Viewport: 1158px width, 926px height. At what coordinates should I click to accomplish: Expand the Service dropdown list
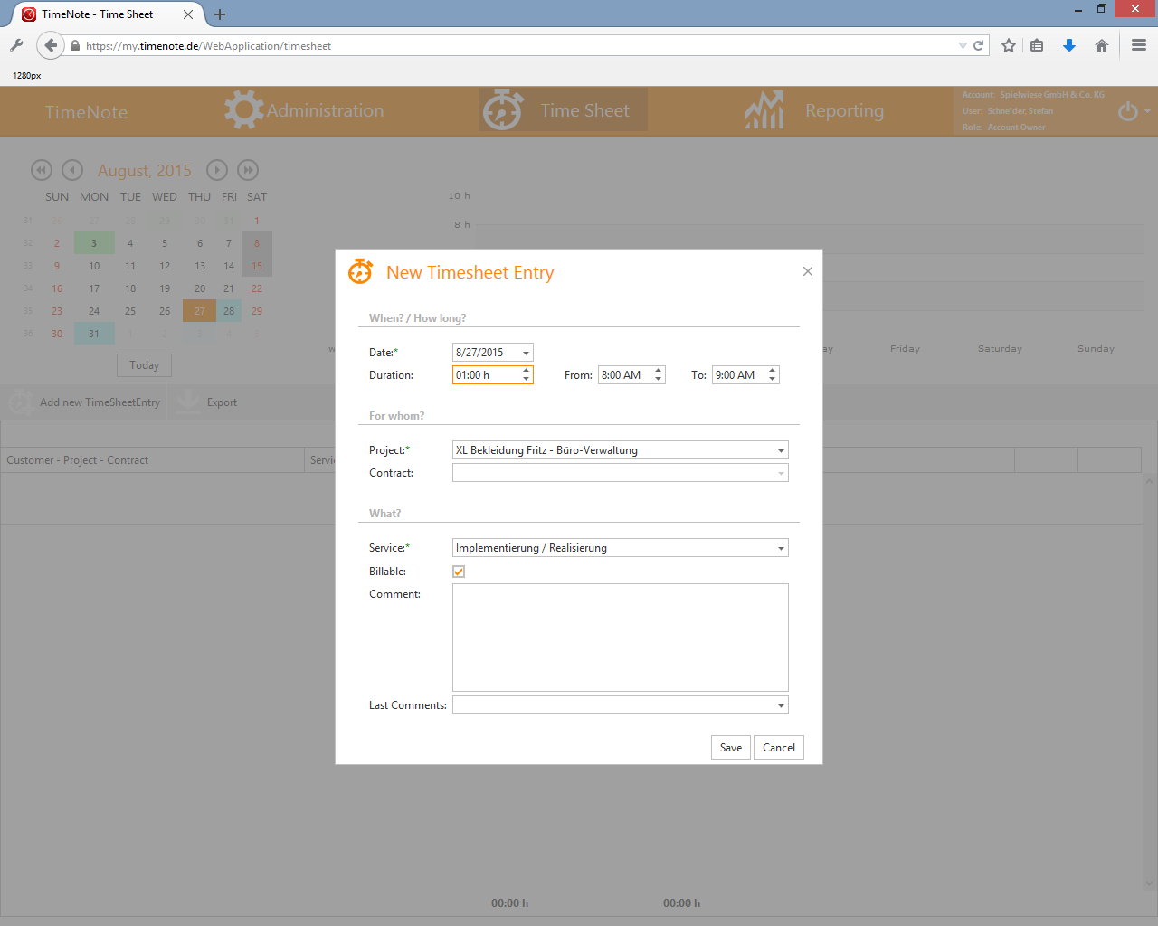click(781, 548)
